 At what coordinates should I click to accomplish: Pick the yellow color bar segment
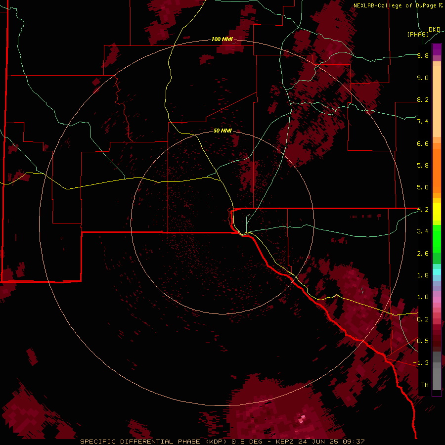click(437, 212)
